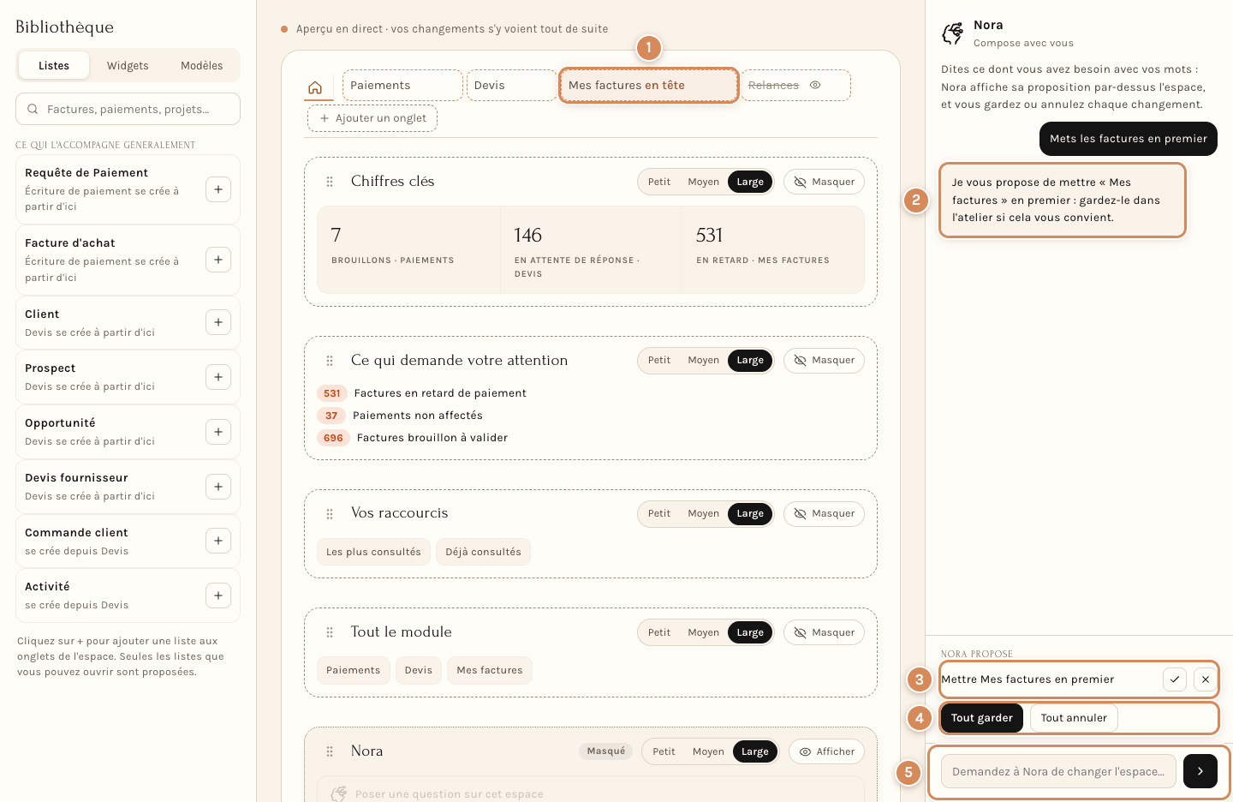
Task: Hide the Chiffres clés widget via Masquer
Action: 824,182
